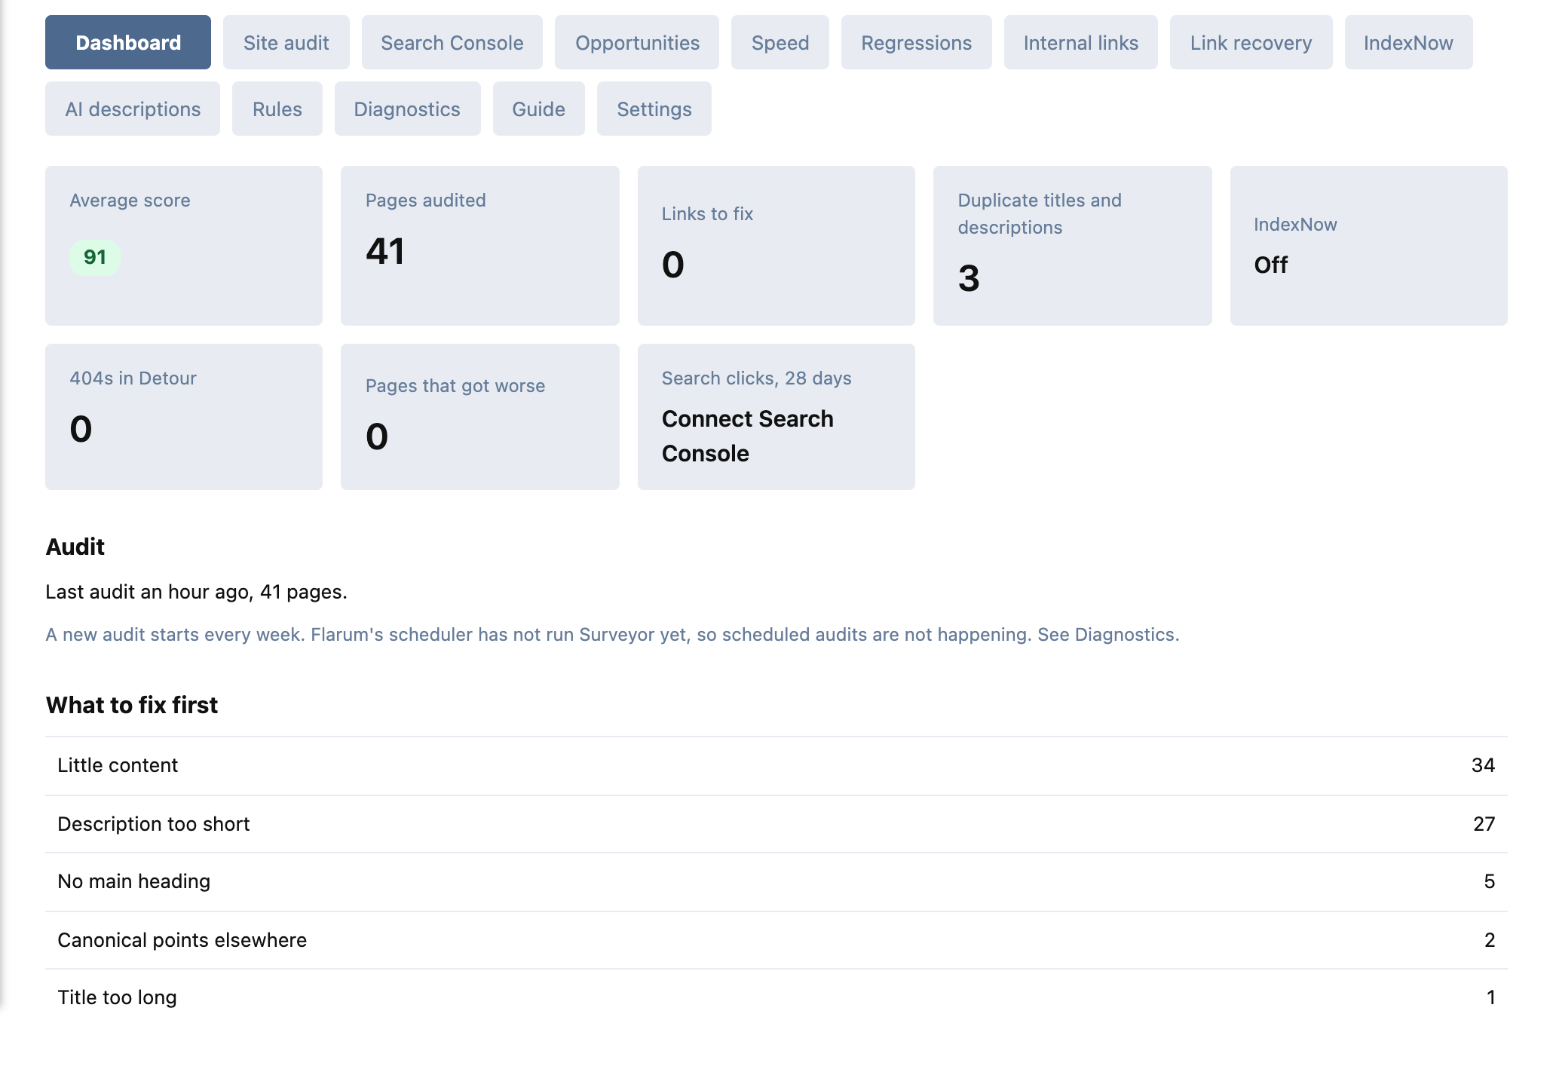
Task: Select the Canonical points elsewhere row
Action: coord(776,940)
